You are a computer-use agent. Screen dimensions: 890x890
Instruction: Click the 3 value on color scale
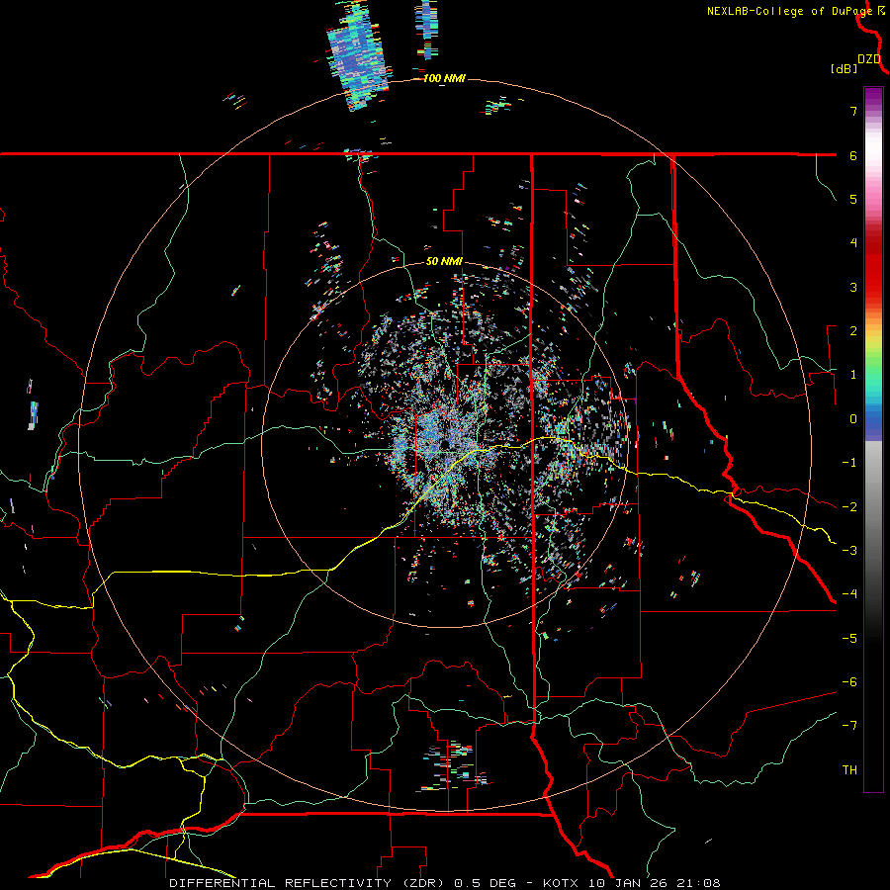click(x=853, y=287)
